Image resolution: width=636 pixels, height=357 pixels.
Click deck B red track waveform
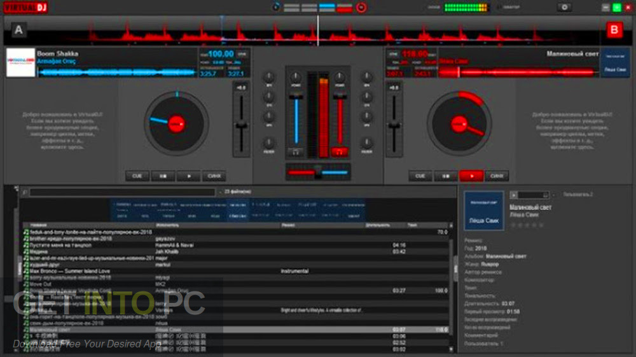[518, 72]
